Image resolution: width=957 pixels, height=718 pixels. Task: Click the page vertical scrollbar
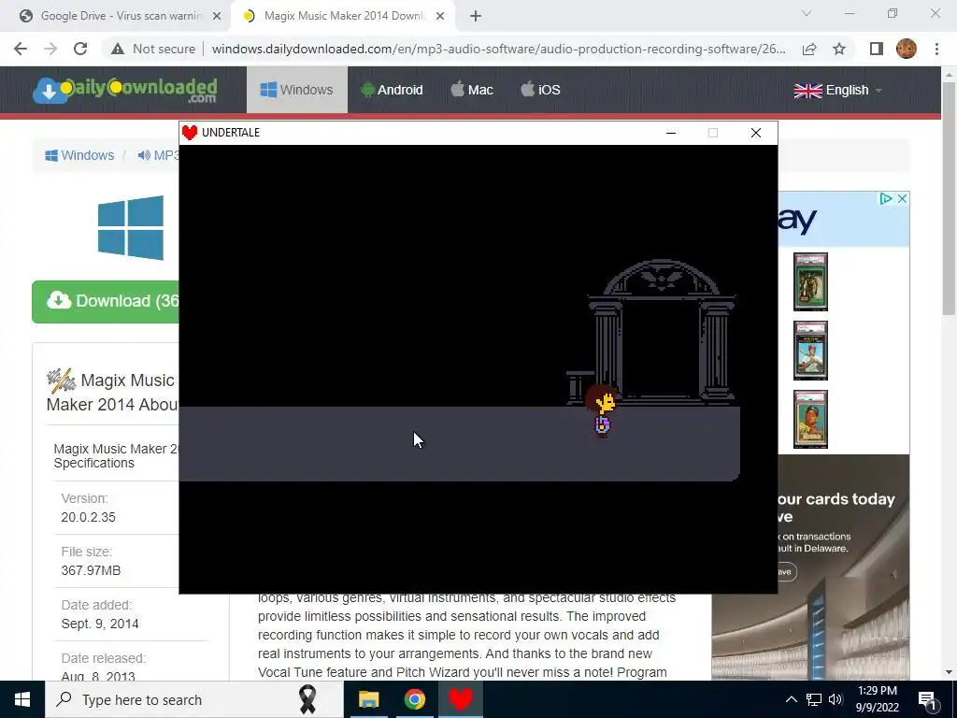pos(949,199)
